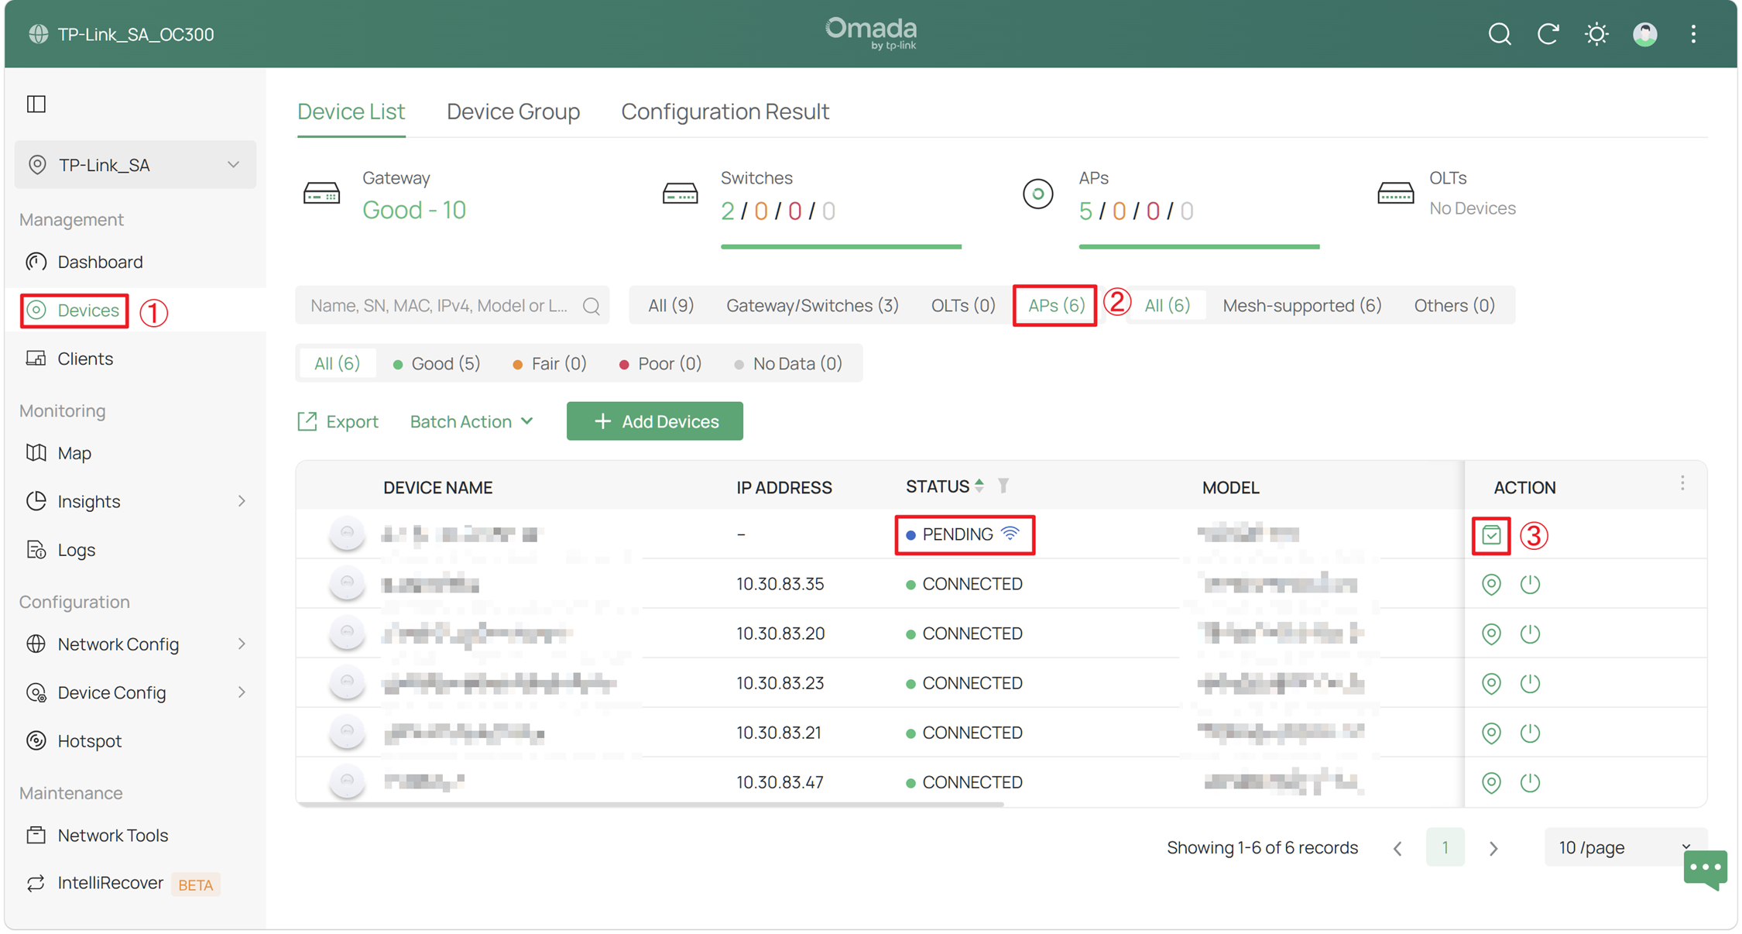
Task: Switch to the Device List tab
Action: 351,112
